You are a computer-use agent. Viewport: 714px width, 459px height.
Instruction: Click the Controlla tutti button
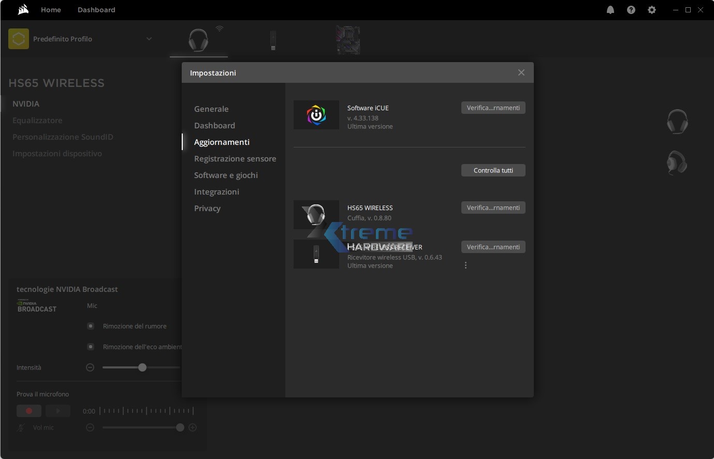(493, 170)
